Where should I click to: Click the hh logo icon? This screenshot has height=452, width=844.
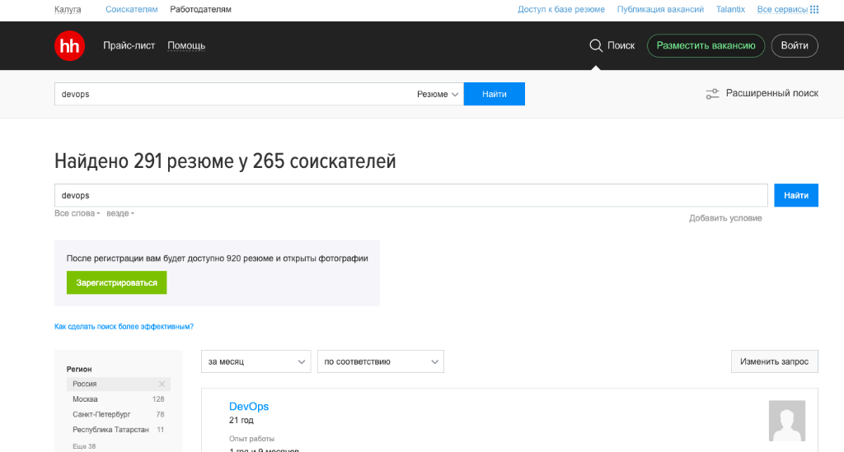69,46
